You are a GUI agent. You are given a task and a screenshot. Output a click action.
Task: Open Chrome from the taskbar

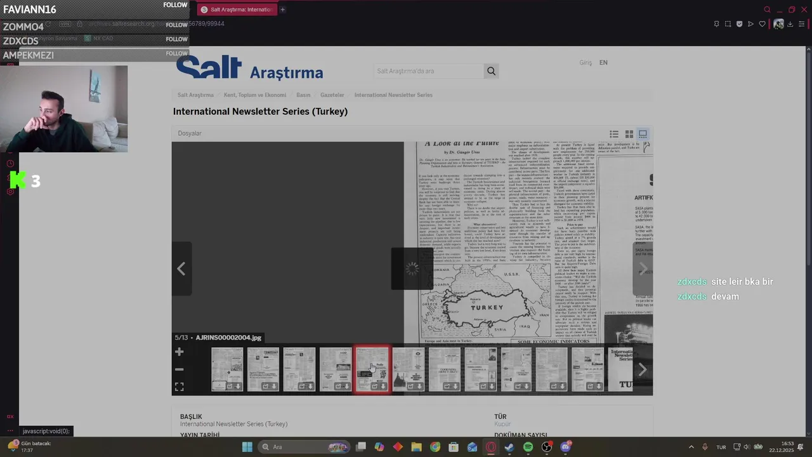point(435,447)
